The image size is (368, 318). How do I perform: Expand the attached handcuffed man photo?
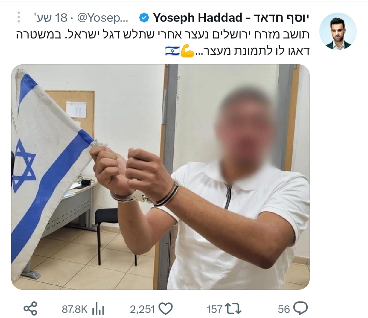160,177
